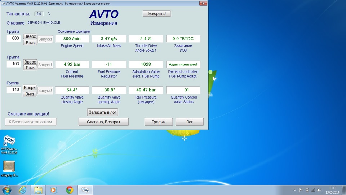Click the К Базовым установкам button
The height and width of the screenshot is (195, 346).
(x=31, y=122)
